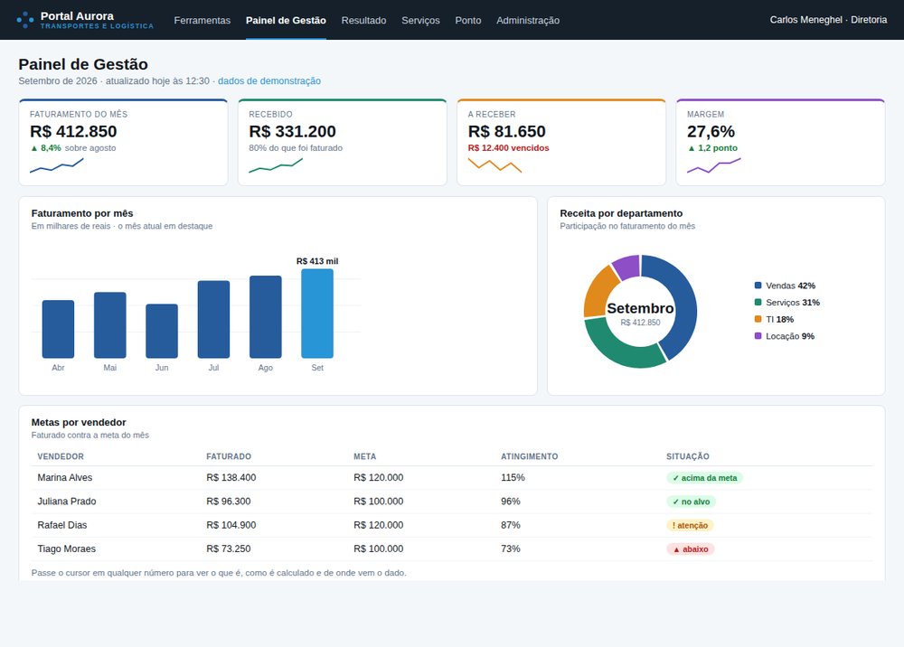The width and height of the screenshot is (904, 647).
Task: Open the Administração section
Action: [528, 20]
